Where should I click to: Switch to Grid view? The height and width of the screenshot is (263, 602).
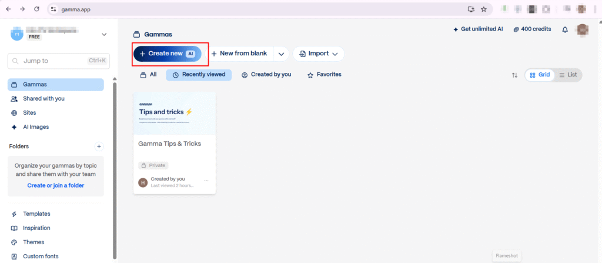click(x=540, y=75)
